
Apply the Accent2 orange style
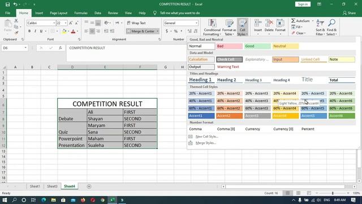point(229,116)
